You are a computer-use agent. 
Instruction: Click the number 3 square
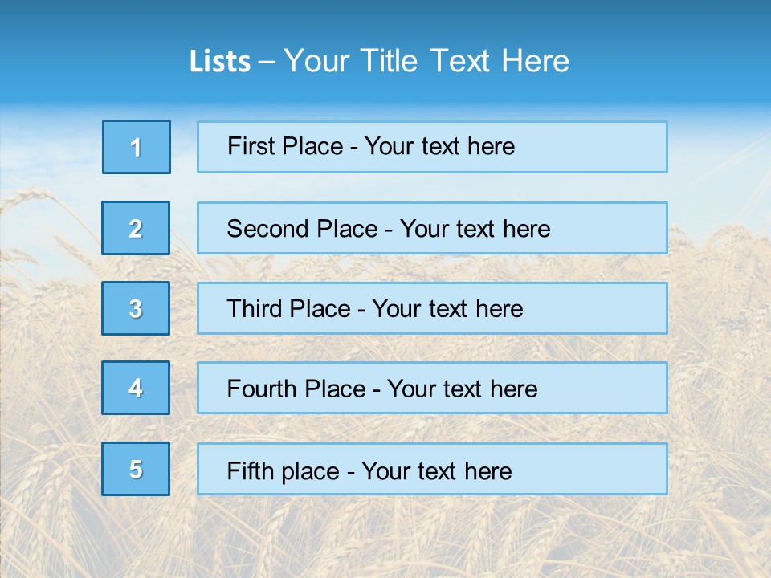[136, 308]
